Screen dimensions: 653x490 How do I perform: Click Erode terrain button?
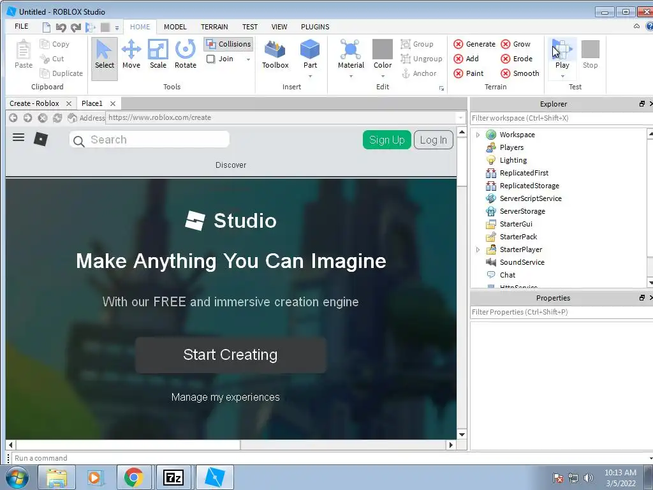tap(517, 59)
